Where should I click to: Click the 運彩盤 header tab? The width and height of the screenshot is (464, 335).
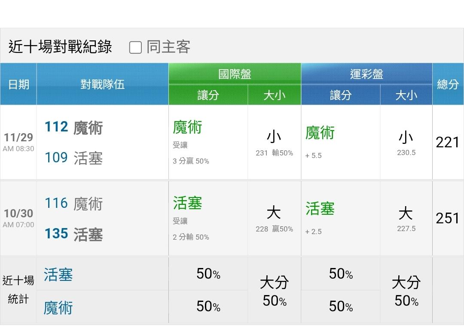(366, 74)
